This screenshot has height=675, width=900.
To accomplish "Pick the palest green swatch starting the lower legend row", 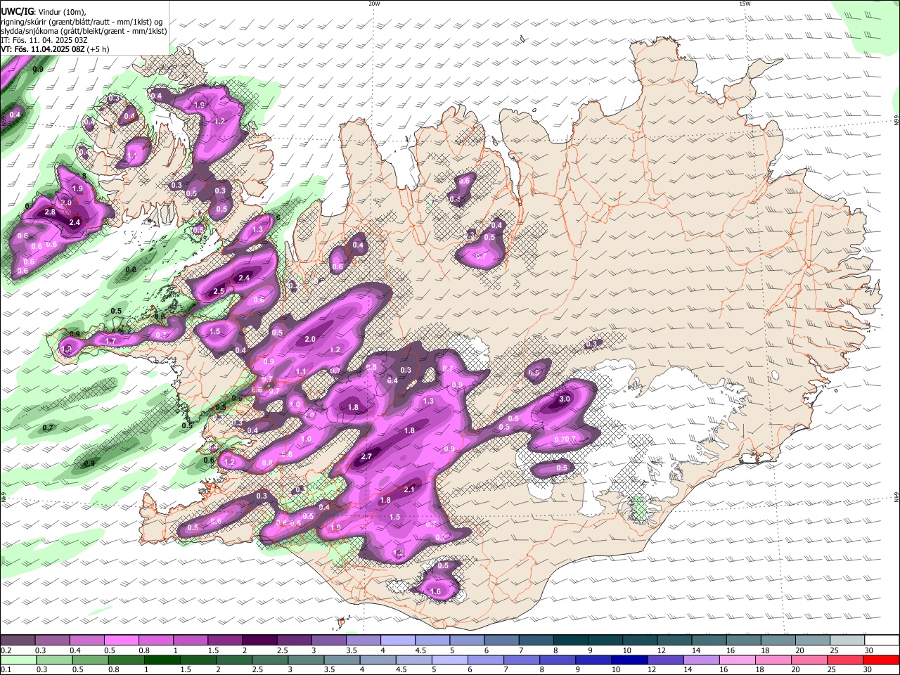I will pos(18,660).
